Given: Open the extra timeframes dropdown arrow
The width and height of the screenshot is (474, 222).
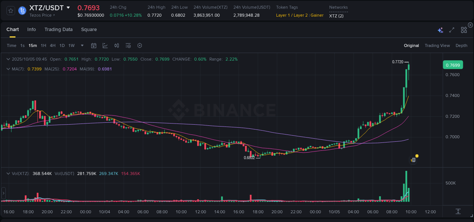Looking at the screenshot, I should pos(82,45).
